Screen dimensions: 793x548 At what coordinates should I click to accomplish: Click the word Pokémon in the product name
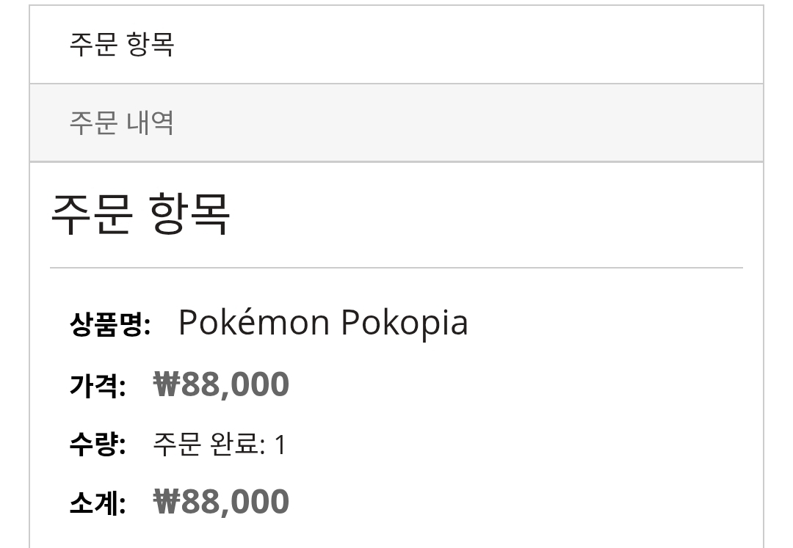pos(253,323)
